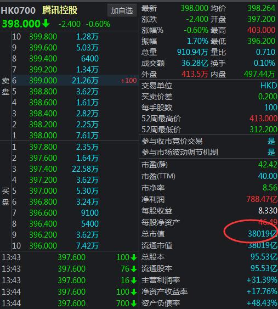Click the 总市值 label
This screenshot has height=309, width=278.
pyautogui.click(x=153, y=234)
